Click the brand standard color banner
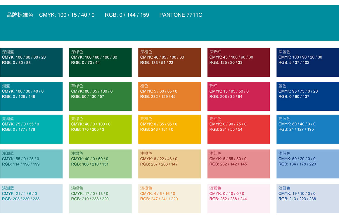The height and width of the screenshot is (219, 339). pos(169,28)
